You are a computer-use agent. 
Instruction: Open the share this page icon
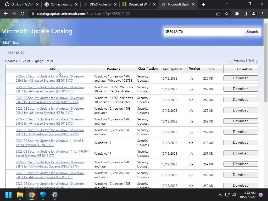(x=218, y=14)
